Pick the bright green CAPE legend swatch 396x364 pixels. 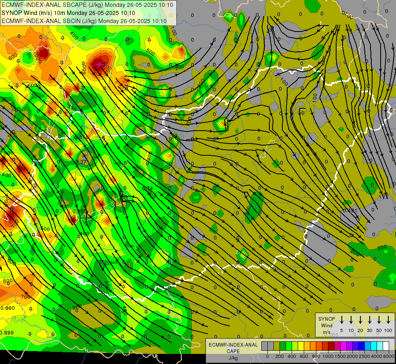pyautogui.click(x=289, y=346)
